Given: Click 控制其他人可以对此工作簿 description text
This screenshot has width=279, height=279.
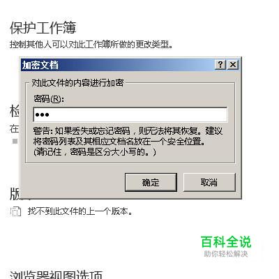Looking at the screenshot, I should pyautogui.click(x=91, y=44).
